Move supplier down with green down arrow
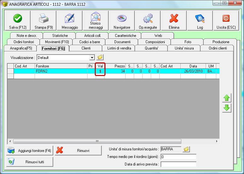The height and width of the screenshot is (174, 244). (x=227, y=108)
